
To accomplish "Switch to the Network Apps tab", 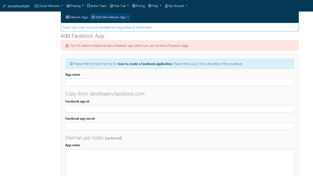I will (77, 17).
